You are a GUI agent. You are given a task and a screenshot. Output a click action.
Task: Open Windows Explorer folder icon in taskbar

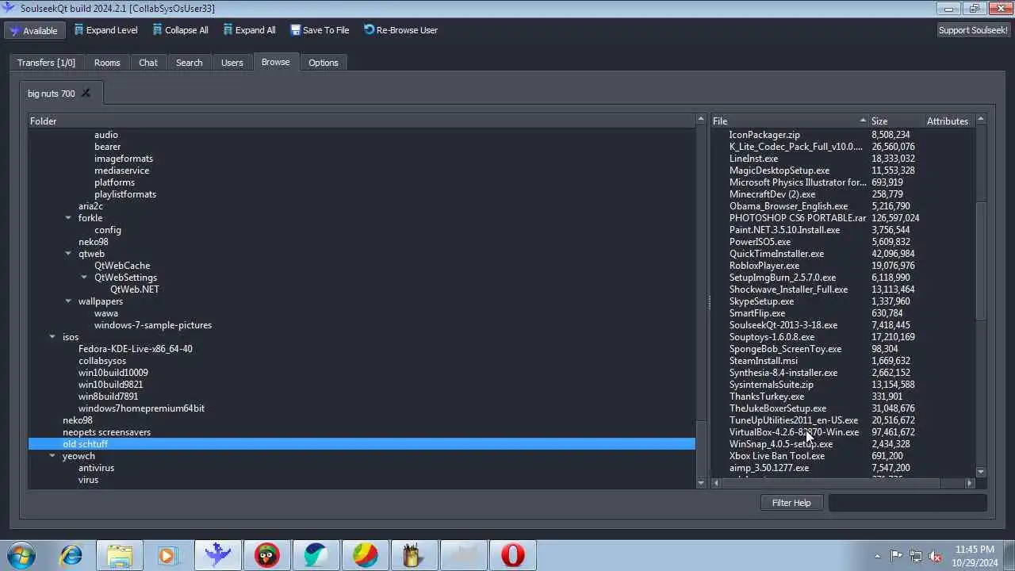click(120, 555)
